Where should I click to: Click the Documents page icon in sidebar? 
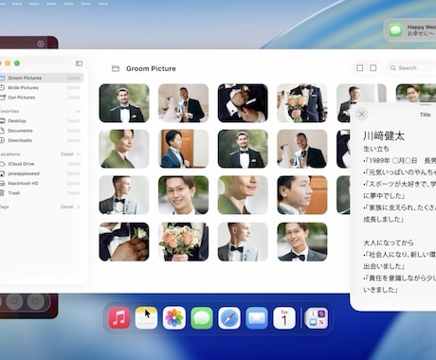[2, 131]
